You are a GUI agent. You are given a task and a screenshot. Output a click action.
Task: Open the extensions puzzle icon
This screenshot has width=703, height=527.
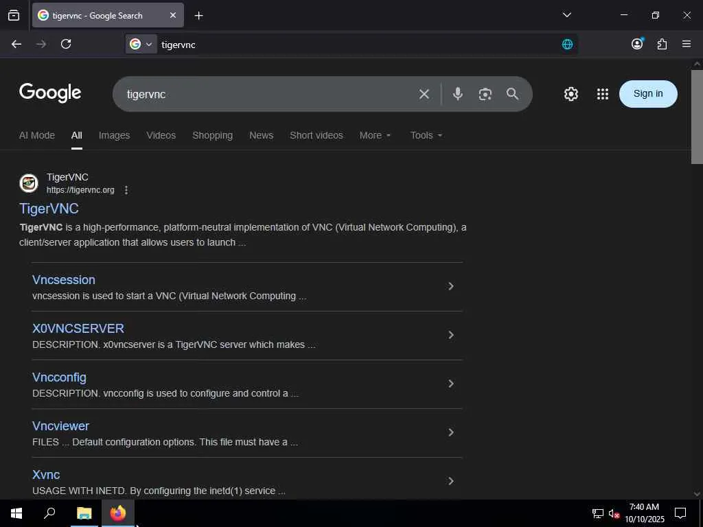coord(662,44)
